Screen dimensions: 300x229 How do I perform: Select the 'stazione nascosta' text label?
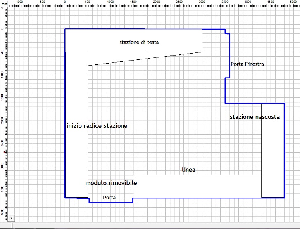coord(255,117)
